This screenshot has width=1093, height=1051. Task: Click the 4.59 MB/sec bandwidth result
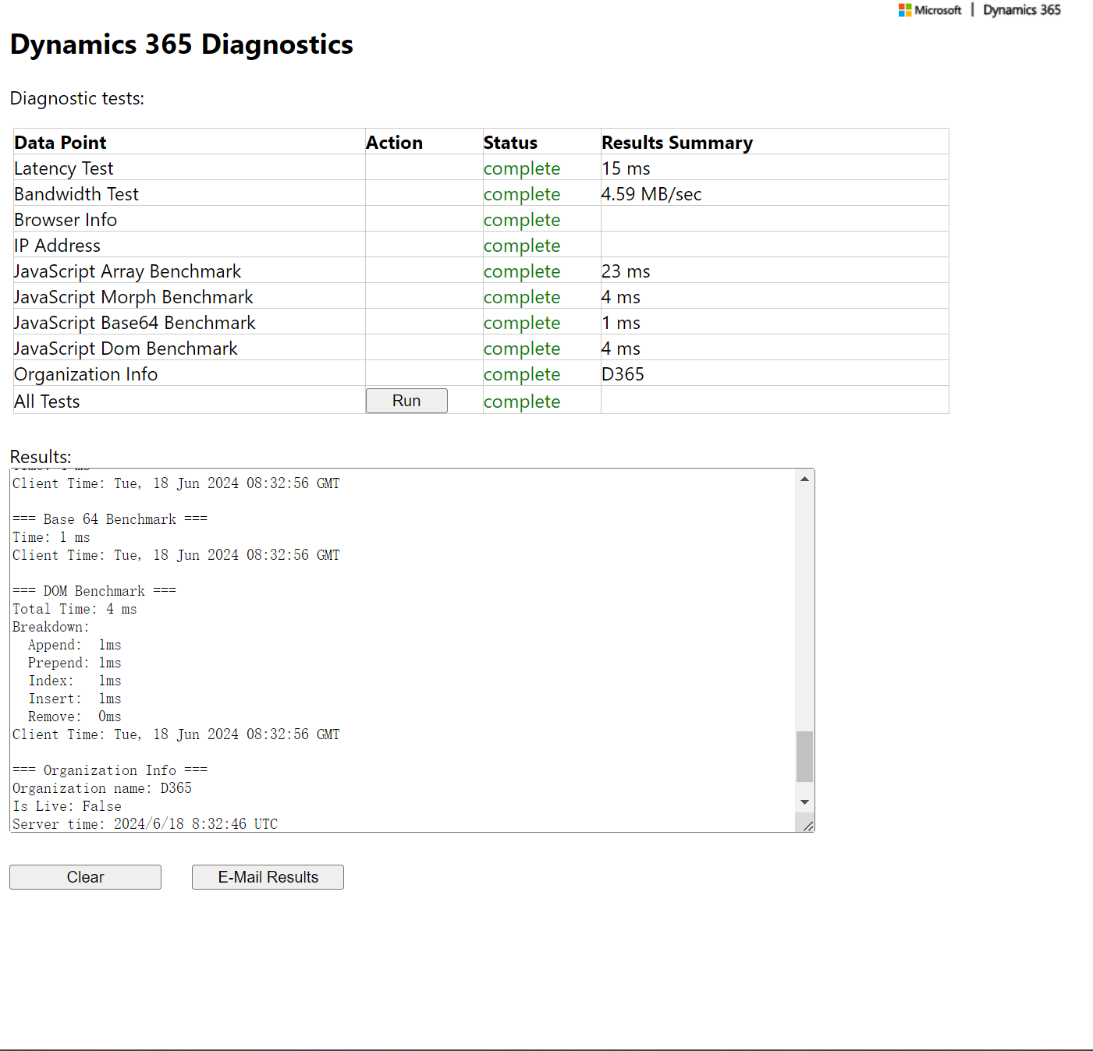651,194
